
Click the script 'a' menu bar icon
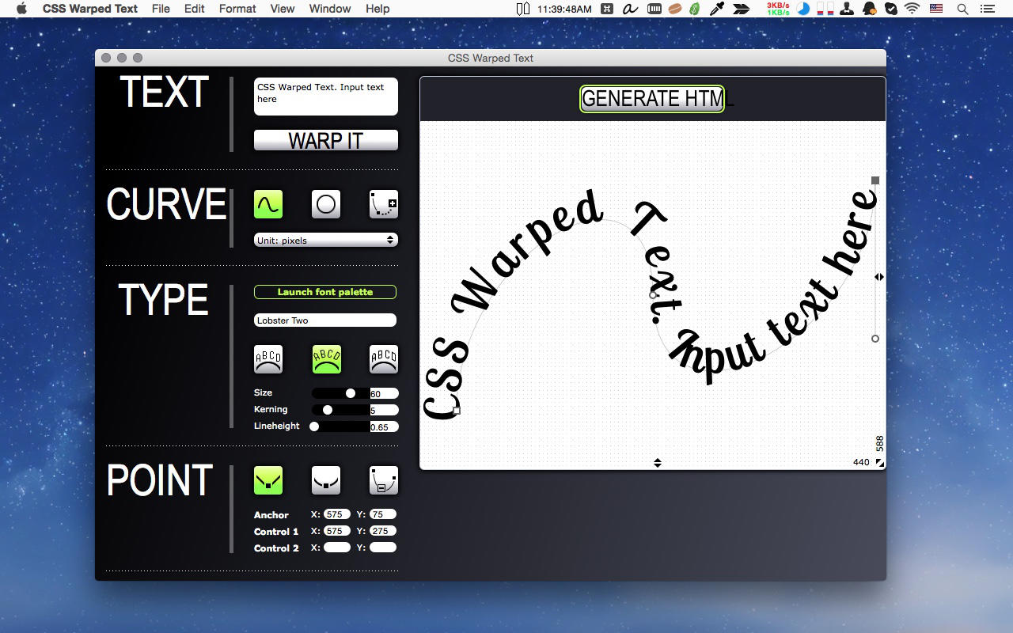[x=631, y=9]
